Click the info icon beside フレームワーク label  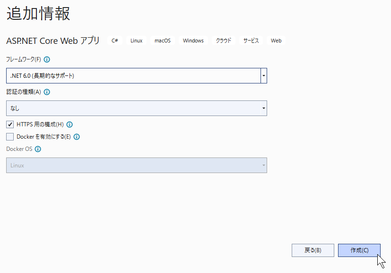tap(47, 59)
